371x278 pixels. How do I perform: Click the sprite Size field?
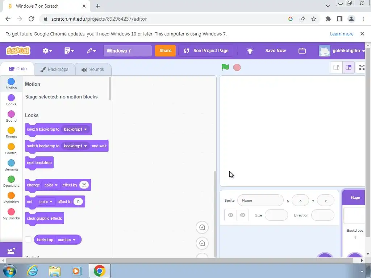coord(276,215)
